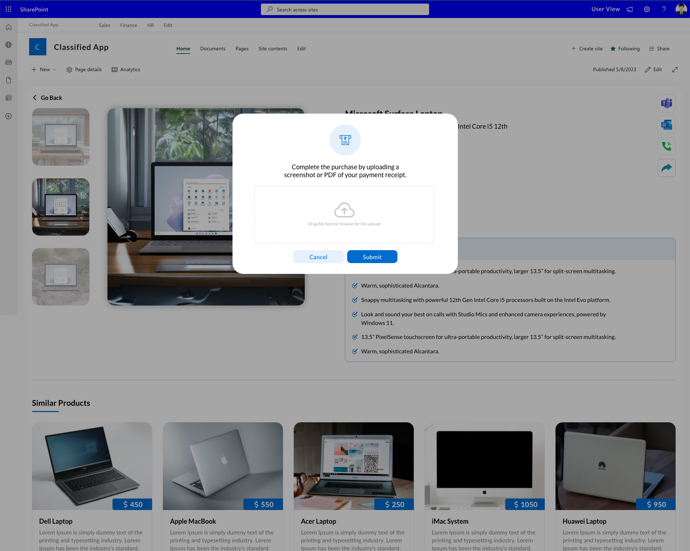Select the third laptop thumbnail on rocks
690x551 pixels.
click(x=61, y=277)
